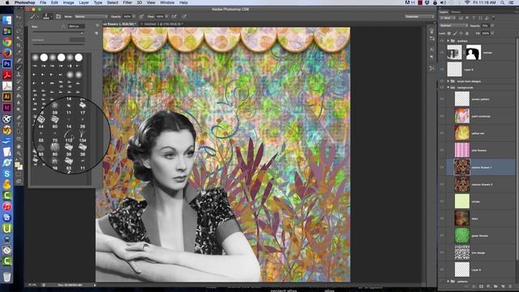Viewport: 519px width, 292px height.
Task: Click the foreground color swatch
Action: (x=17, y=165)
